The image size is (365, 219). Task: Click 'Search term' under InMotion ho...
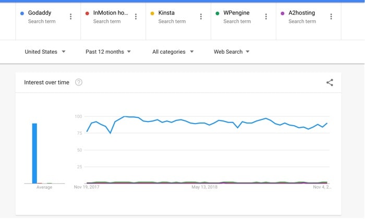pos(107,21)
